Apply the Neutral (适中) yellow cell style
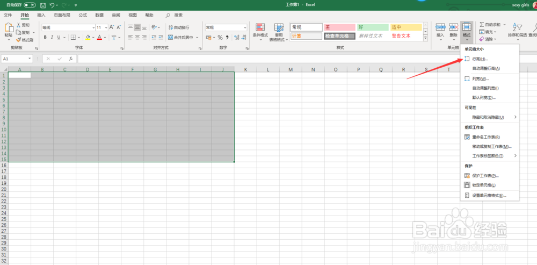The height and width of the screenshot is (265, 537). [x=406, y=27]
